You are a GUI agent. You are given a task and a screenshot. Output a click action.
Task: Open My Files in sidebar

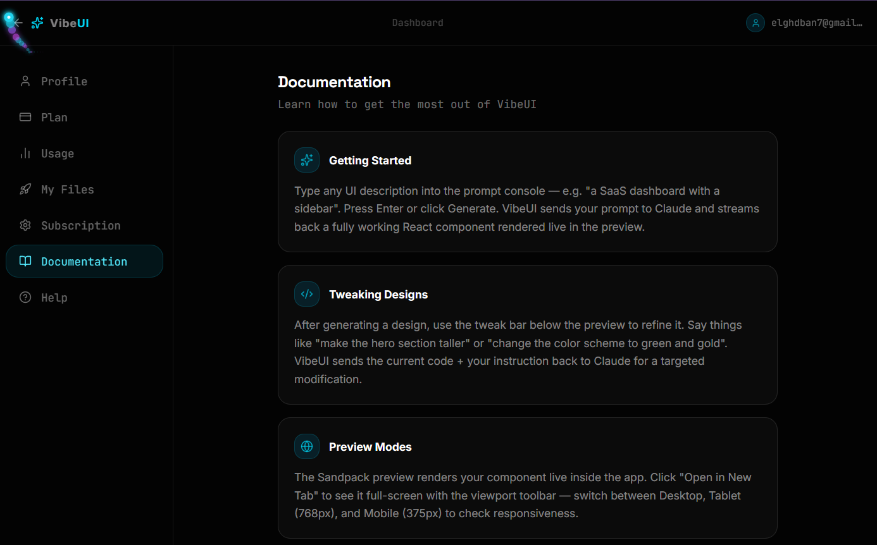(x=84, y=189)
